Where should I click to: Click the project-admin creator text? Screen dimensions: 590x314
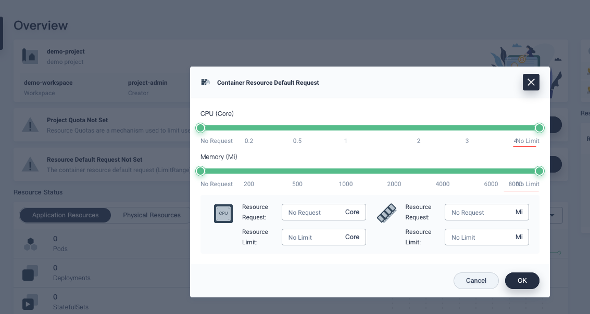tap(147, 83)
